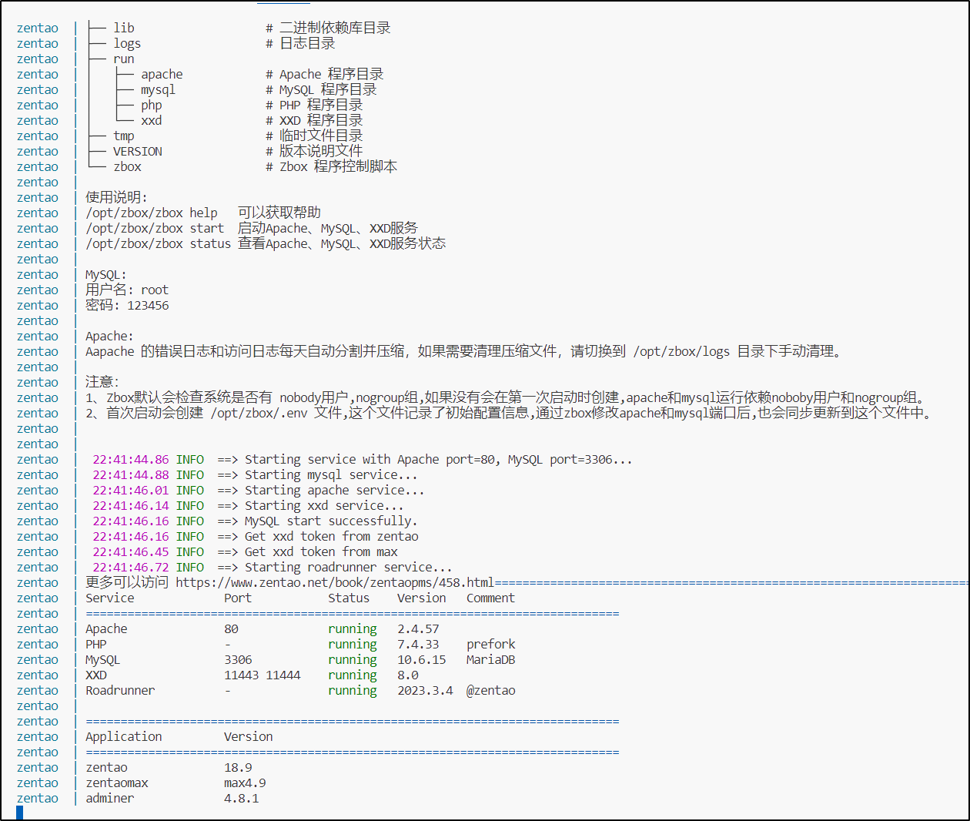This screenshot has width=970, height=821.
Task: Select PHP version value 7.4.33
Action: coord(418,644)
